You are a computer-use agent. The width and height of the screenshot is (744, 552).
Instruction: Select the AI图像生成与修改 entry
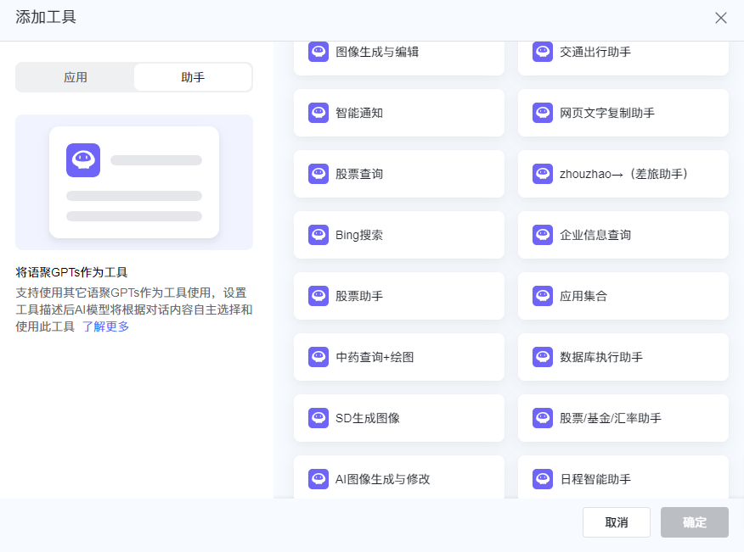[399, 479]
